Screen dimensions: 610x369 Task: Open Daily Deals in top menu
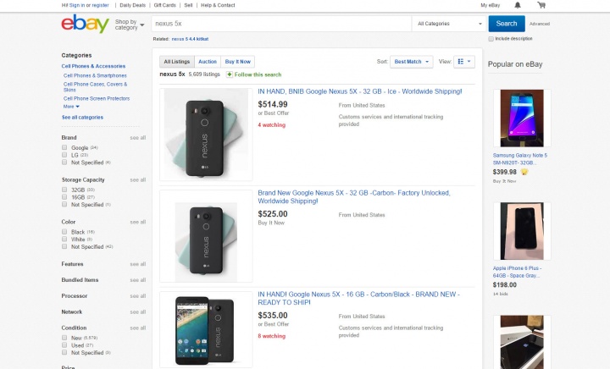[x=133, y=5]
